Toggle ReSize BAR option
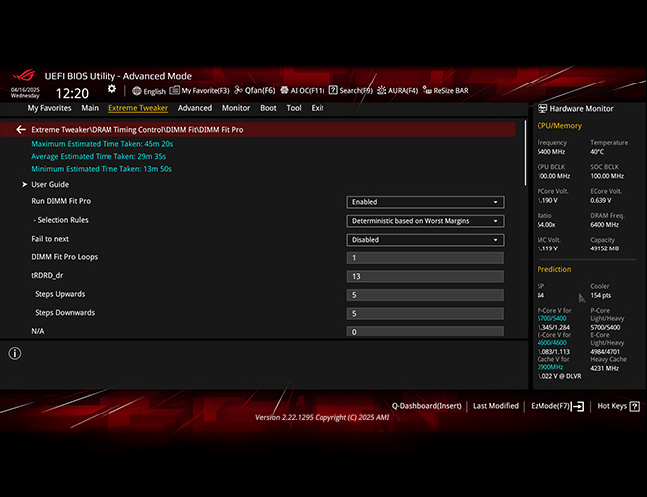 coord(446,91)
